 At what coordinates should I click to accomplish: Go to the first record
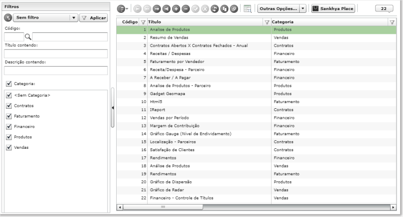(x=138, y=9)
